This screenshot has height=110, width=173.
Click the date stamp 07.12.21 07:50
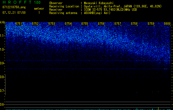(x=14, y=13)
